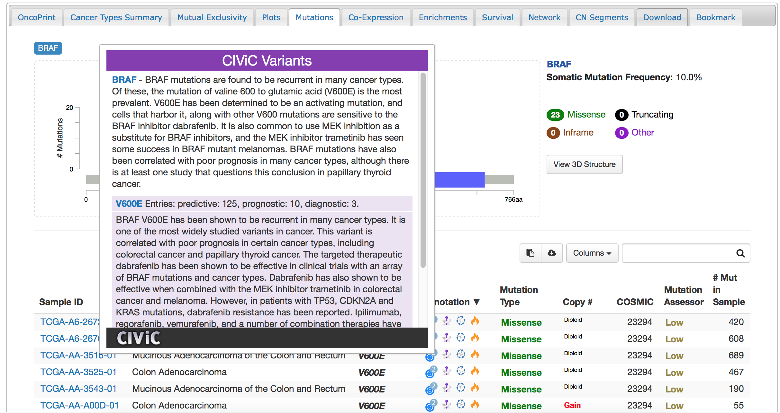Image resolution: width=780 pixels, height=413 pixels.
Task: Click the hotspot flame icon for TCGA-AA-3525-01
Action: point(475,371)
